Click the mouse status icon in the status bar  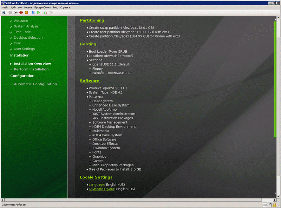[x=270, y=204]
